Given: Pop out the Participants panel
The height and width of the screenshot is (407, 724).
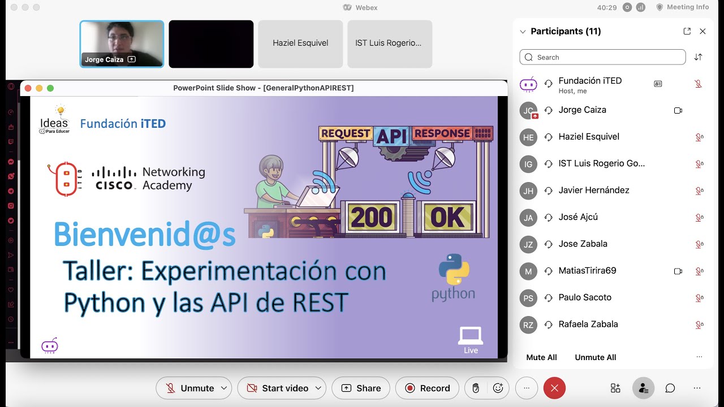Looking at the screenshot, I should [x=687, y=32].
